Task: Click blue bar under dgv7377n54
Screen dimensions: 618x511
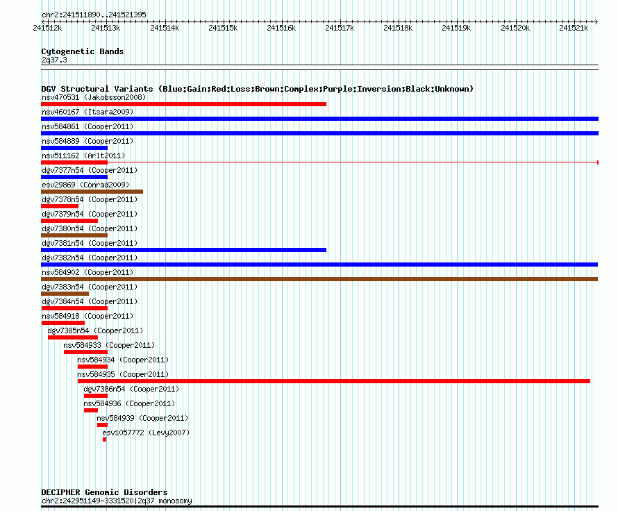Action: pyautogui.click(x=74, y=177)
